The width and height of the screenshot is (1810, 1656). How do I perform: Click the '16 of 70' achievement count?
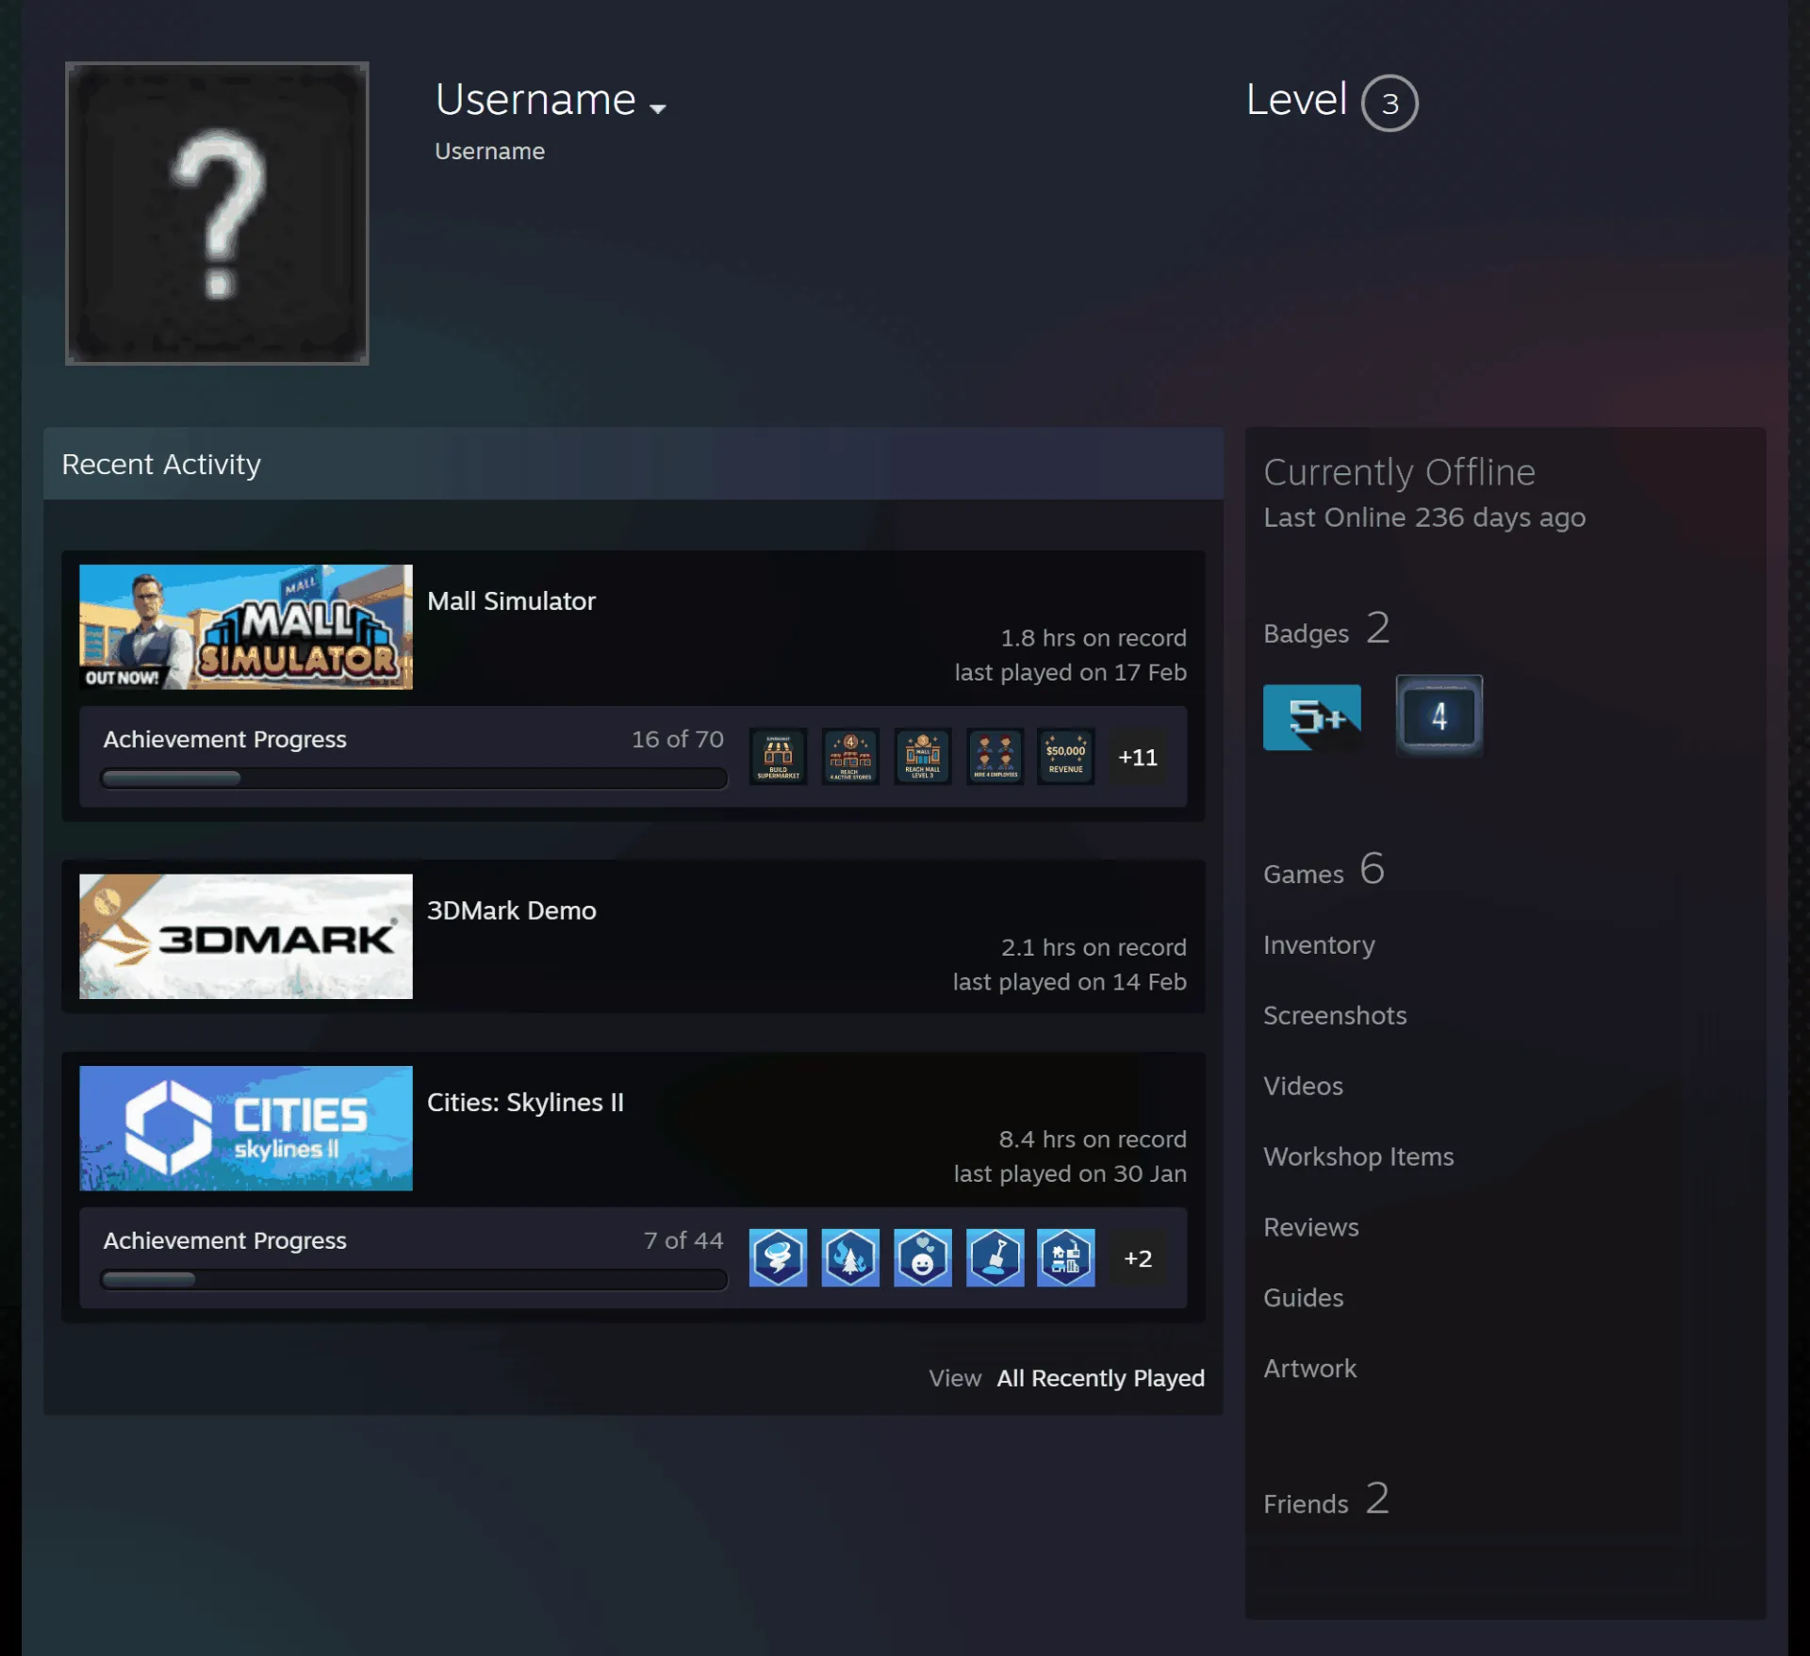678,740
